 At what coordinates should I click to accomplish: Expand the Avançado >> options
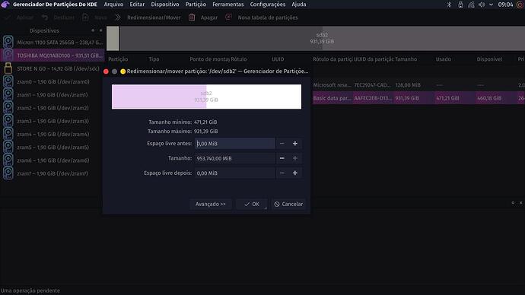211,204
